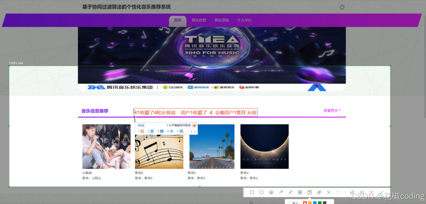The image size is (426, 204).
Task: Click the site title 基于协同过滤算法的个性化音乐推荐系统
Action: tap(127, 7)
